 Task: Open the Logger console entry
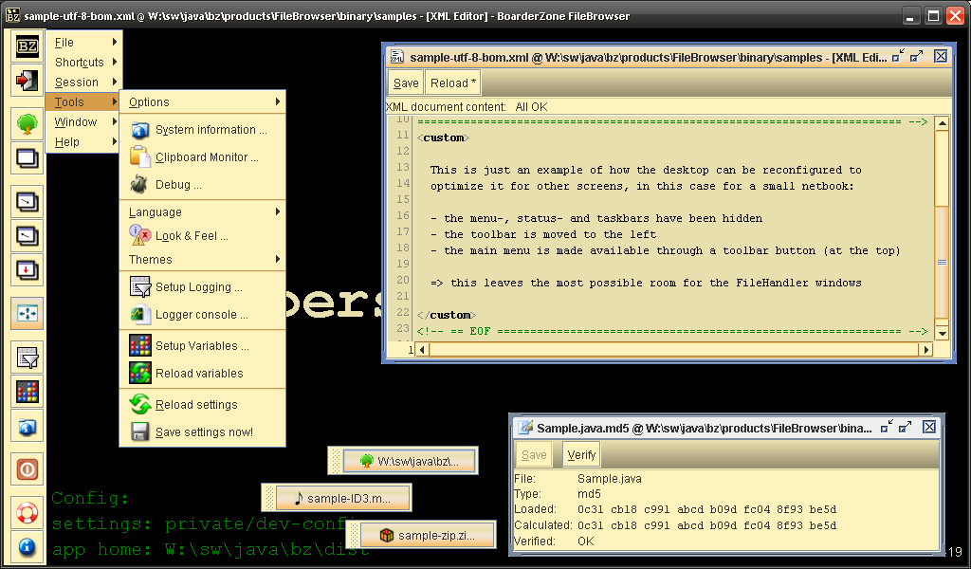[x=203, y=315]
